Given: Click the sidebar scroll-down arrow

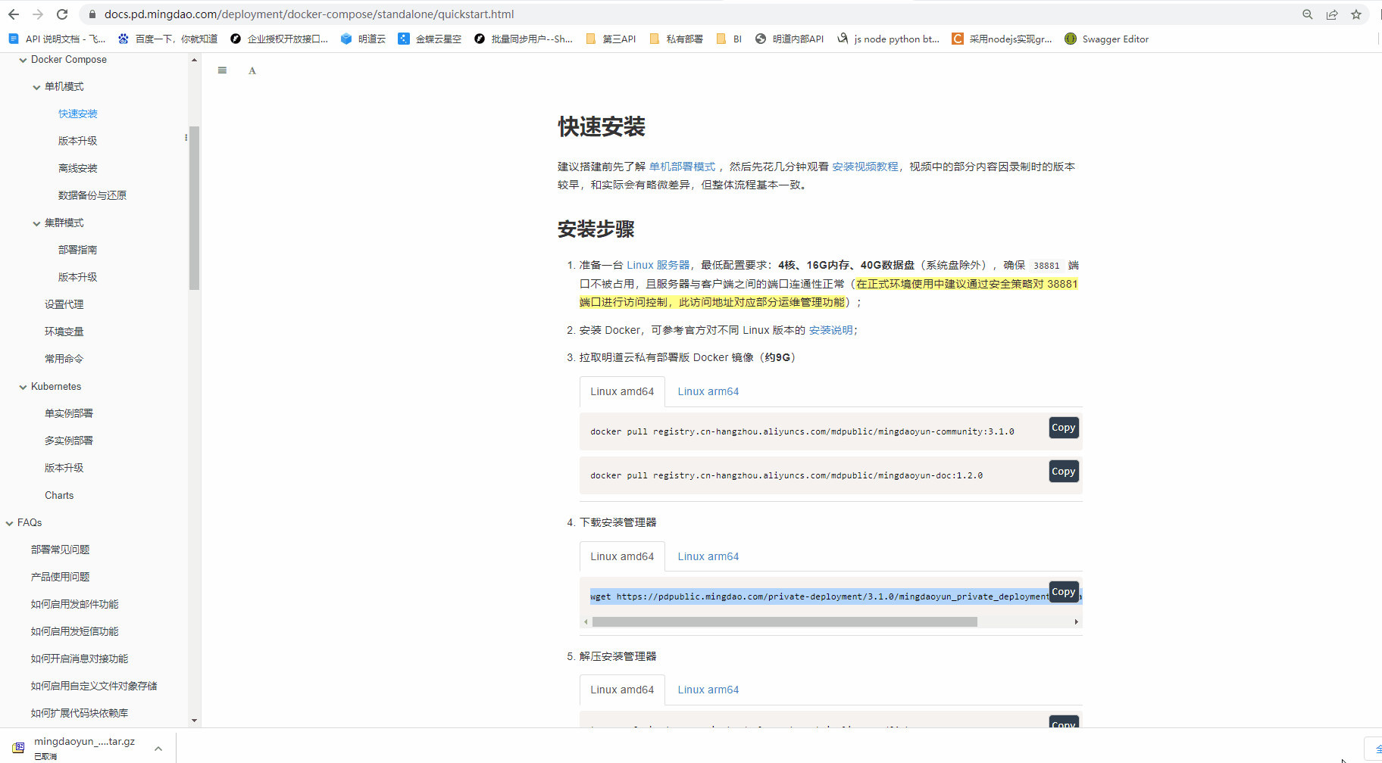Looking at the screenshot, I should click(x=194, y=721).
